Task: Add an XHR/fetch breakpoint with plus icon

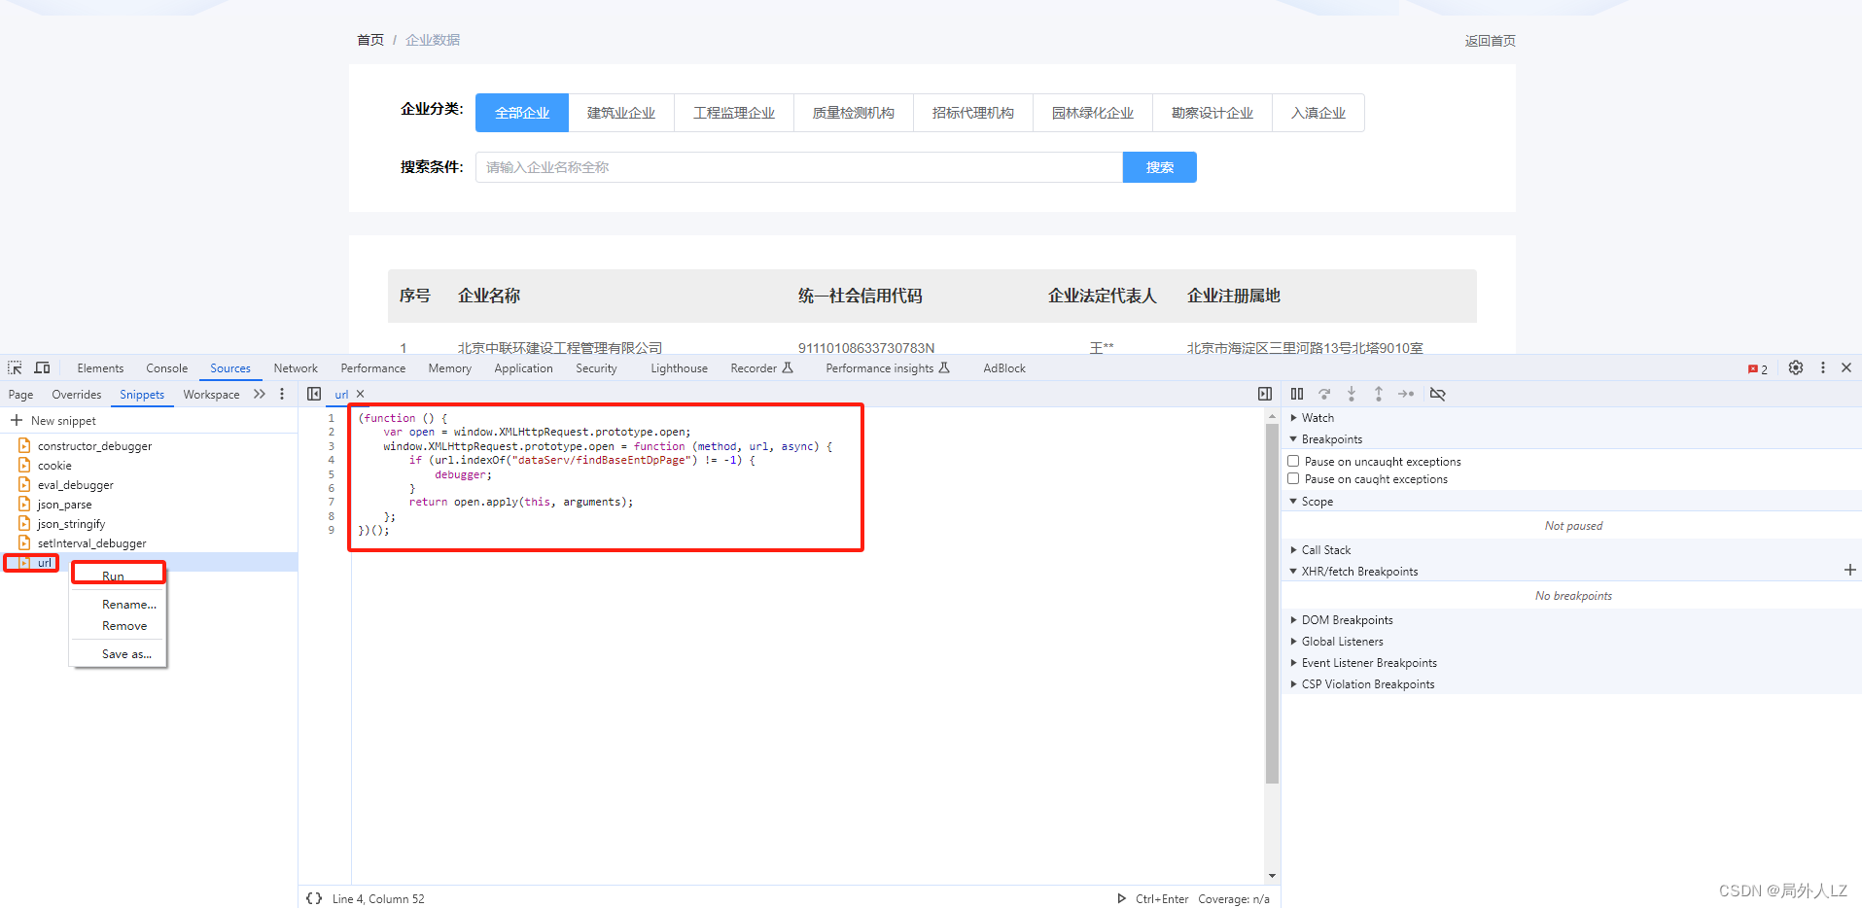Action: pyautogui.click(x=1850, y=571)
